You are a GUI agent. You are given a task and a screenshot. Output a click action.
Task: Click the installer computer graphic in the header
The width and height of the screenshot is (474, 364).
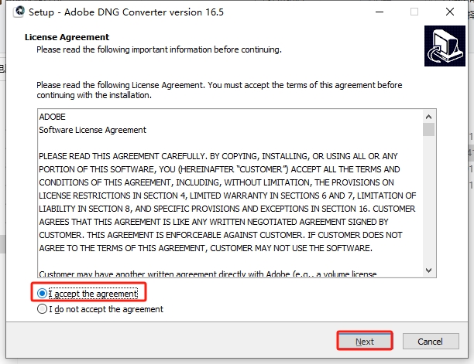coord(445,46)
